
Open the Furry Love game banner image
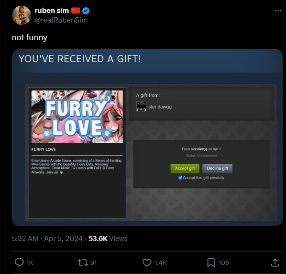[x=77, y=117]
